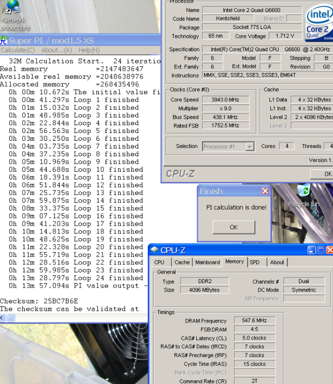Click the memory Type field DDR2

[x=205, y=281]
